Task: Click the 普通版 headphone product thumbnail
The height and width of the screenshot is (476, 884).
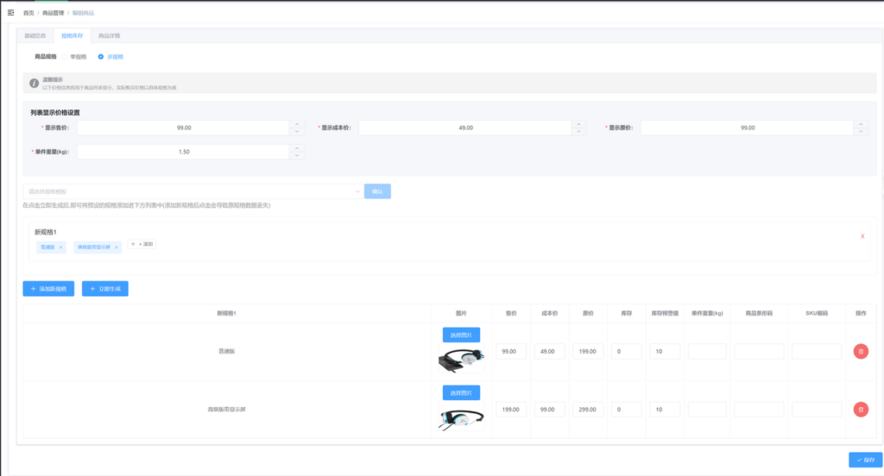Action: tap(461, 360)
